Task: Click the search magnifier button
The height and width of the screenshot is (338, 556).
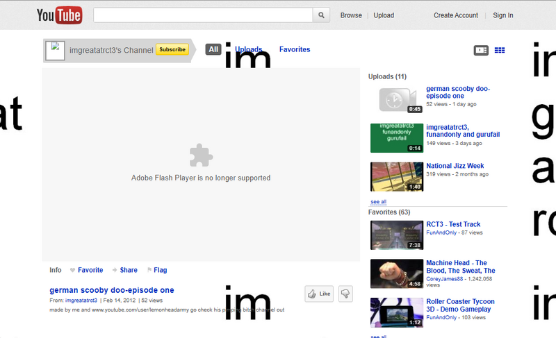Action: [321, 15]
